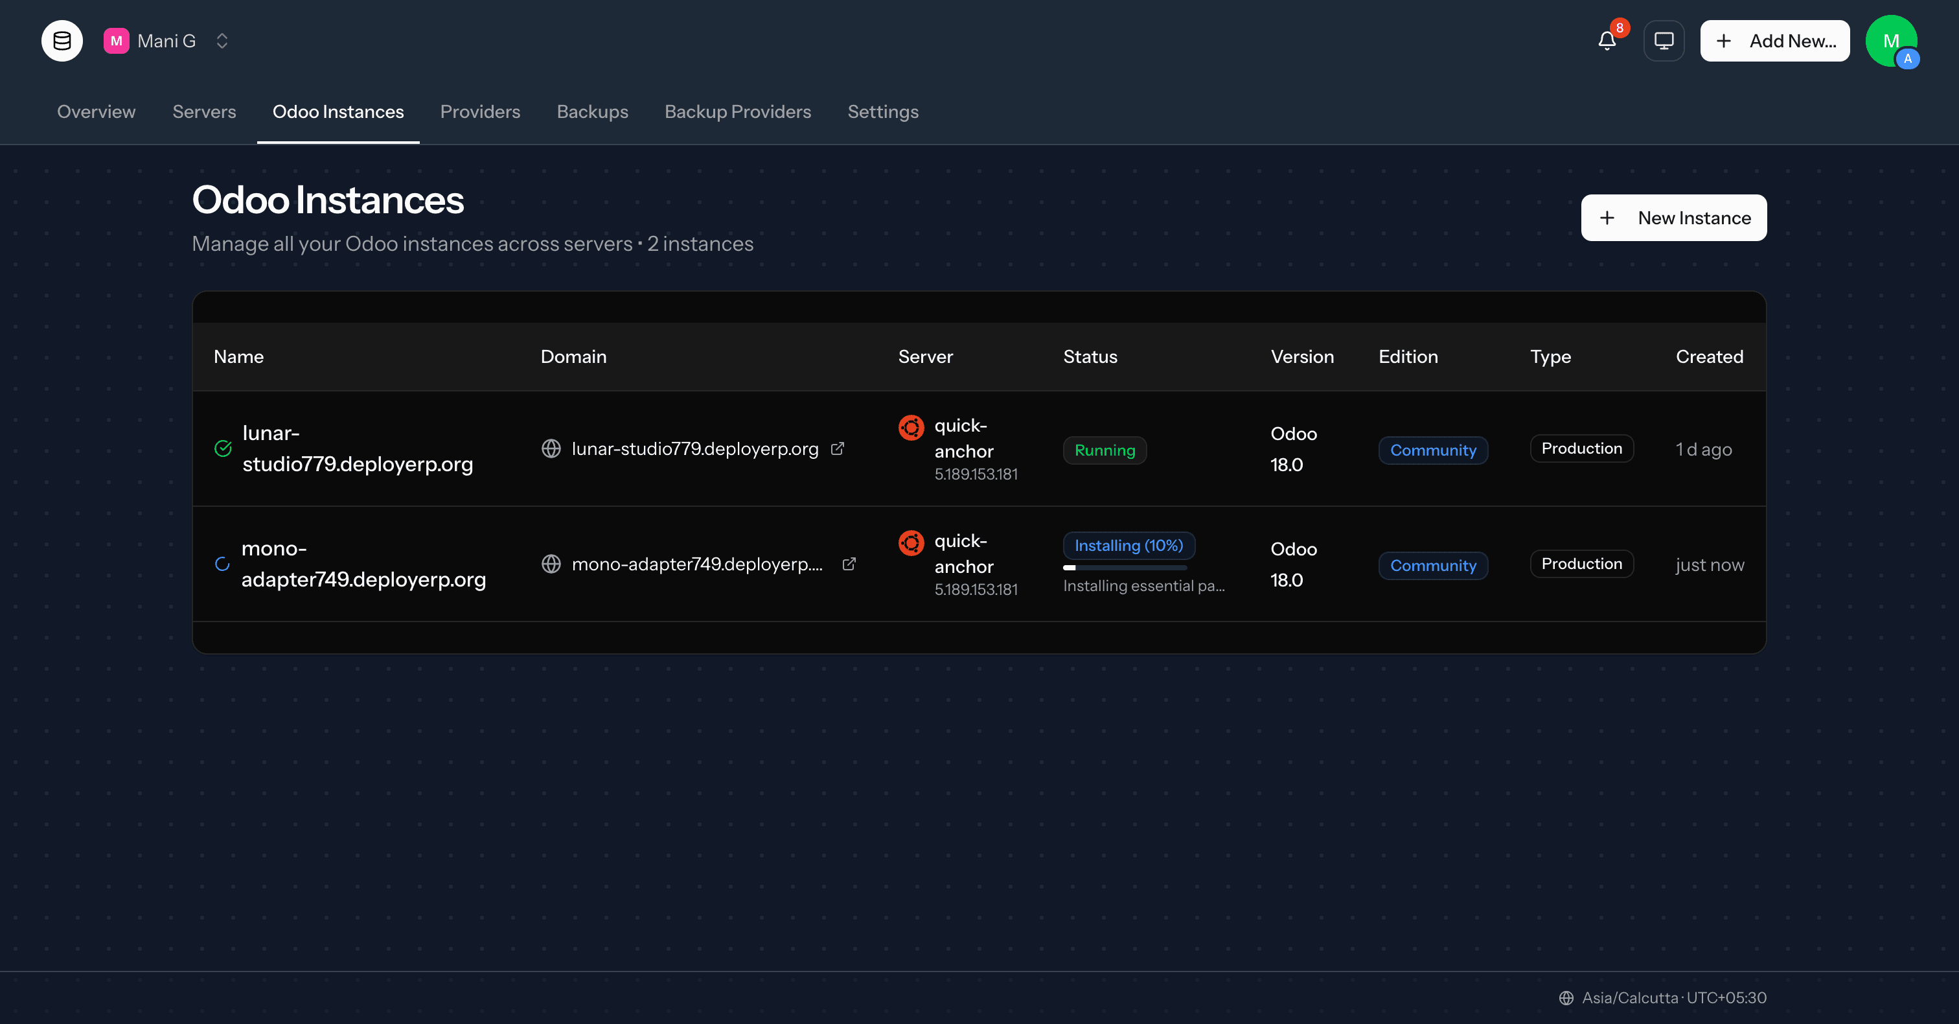Go to the Settings tab
1959x1024 pixels.
(883, 112)
